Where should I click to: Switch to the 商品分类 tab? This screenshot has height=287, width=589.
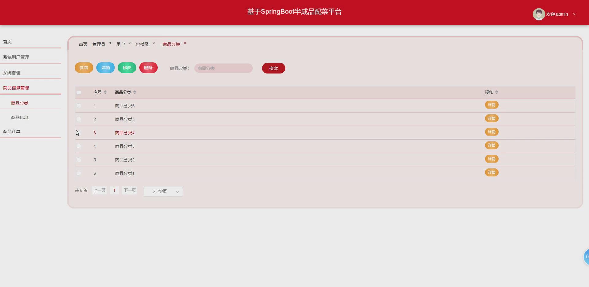point(171,44)
